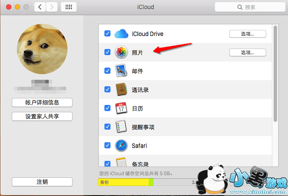Select the 日历 label text
288x196 pixels.
click(x=137, y=108)
